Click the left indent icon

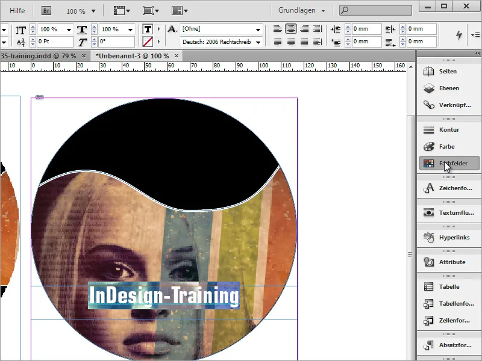point(335,29)
